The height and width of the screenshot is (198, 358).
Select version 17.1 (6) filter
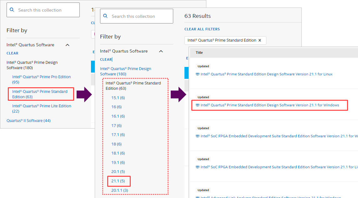tap(118, 135)
